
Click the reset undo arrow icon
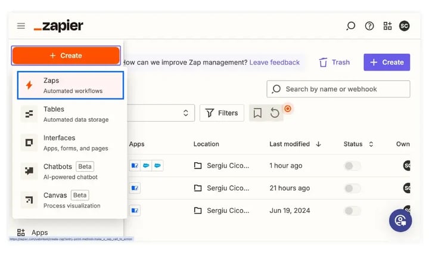point(275,113)
